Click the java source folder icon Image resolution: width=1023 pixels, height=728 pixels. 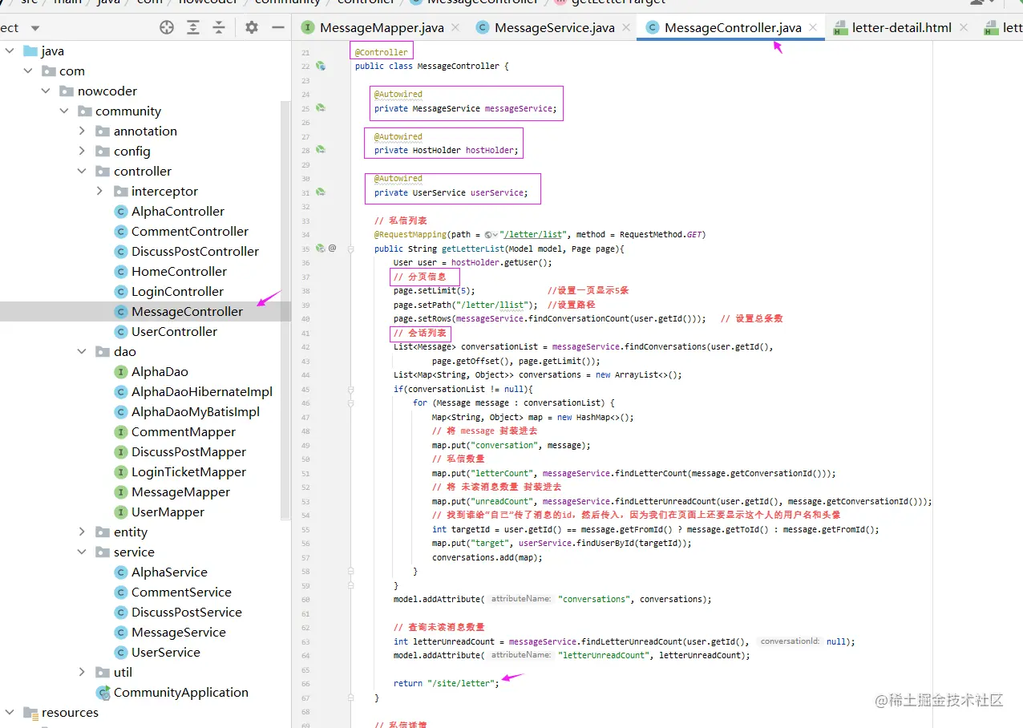[x=30, y=51]
